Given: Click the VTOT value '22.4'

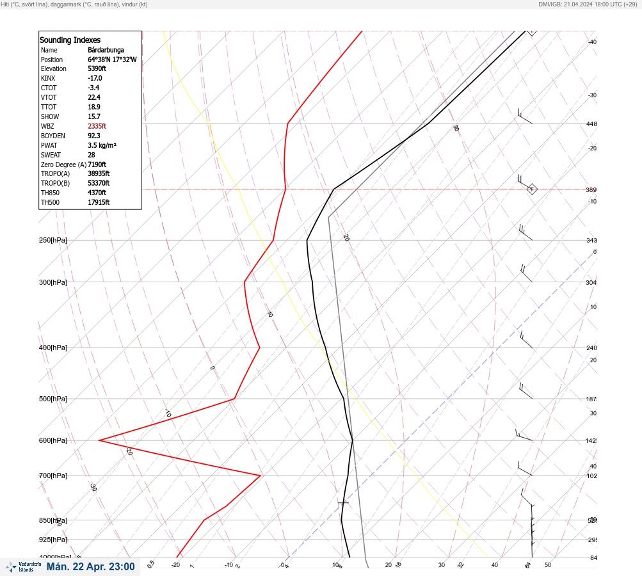Looking at the screenshot, I should tap(94, 97).
